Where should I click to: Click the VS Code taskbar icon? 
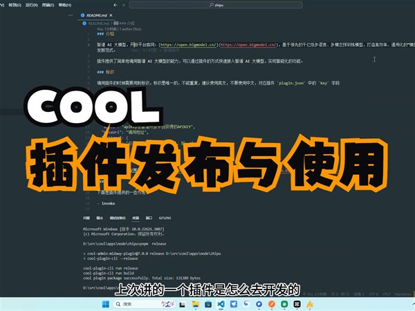coord(221,304)
